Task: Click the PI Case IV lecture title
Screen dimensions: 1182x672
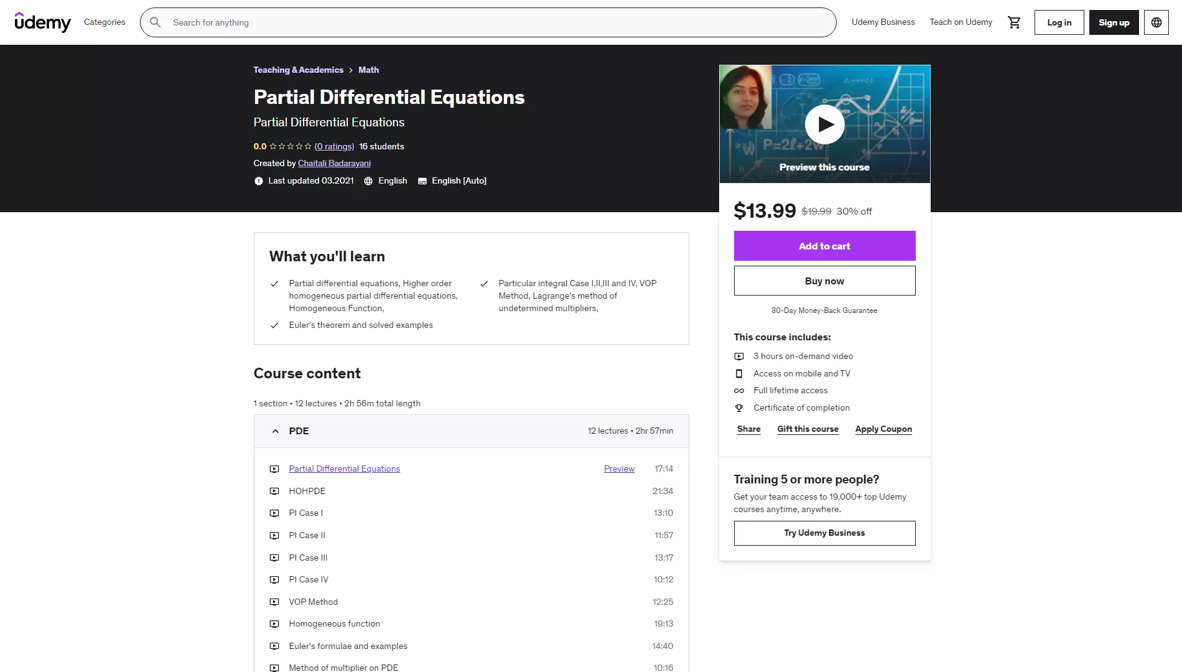Action: (309, 580)
